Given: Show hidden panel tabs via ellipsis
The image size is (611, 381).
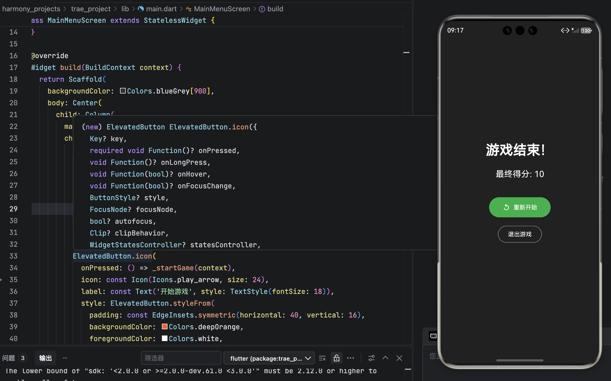Looking at the screenshot, I should coord(65,358).
